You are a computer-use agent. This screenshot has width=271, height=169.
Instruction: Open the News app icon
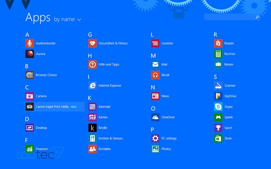(155, 96)
